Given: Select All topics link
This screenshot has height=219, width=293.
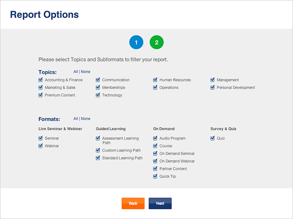Looking at the screenshot, I should tap(76, 72).
